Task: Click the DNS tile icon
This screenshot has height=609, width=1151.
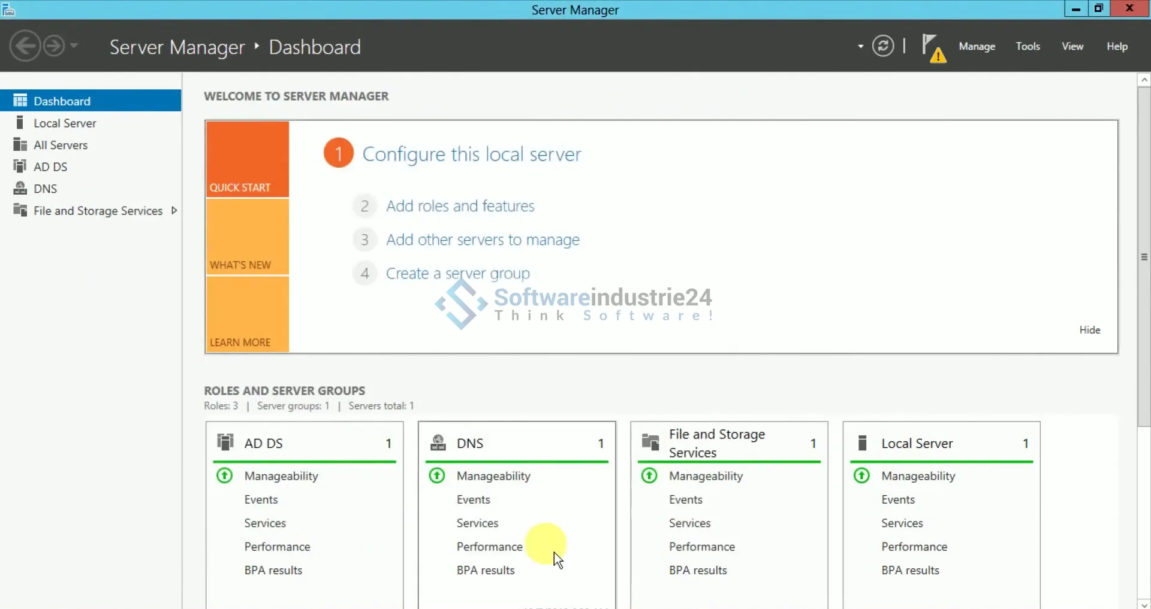Action: [x=438, y=443]
